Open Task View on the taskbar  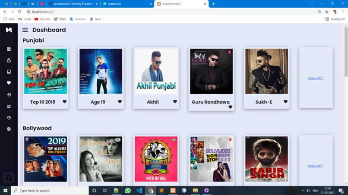105,190
